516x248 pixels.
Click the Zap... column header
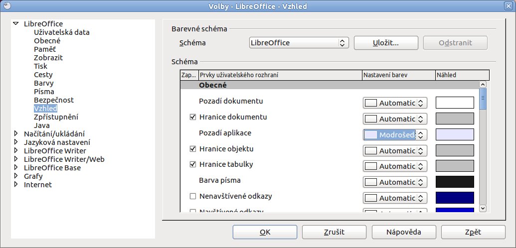[x=189, y=75]
